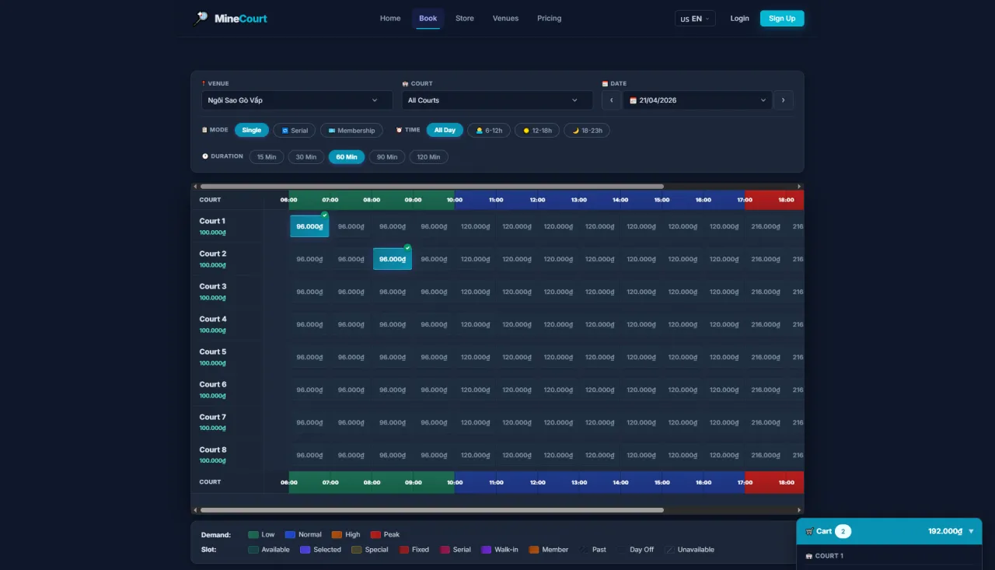Click the shopping cart icon
995x570 pixels.
pos(809,531)
